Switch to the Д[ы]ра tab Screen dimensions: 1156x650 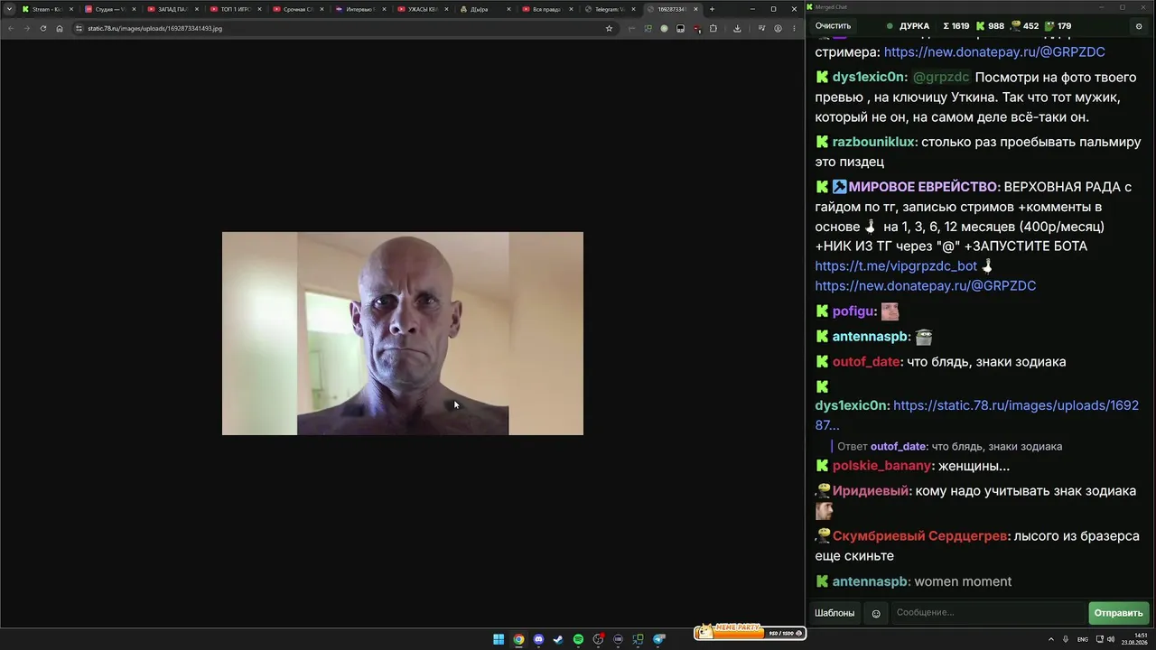click(x=485, y=9)
